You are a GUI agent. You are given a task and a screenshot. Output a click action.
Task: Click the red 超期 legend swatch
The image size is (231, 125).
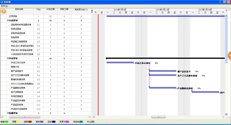point(30,122)
